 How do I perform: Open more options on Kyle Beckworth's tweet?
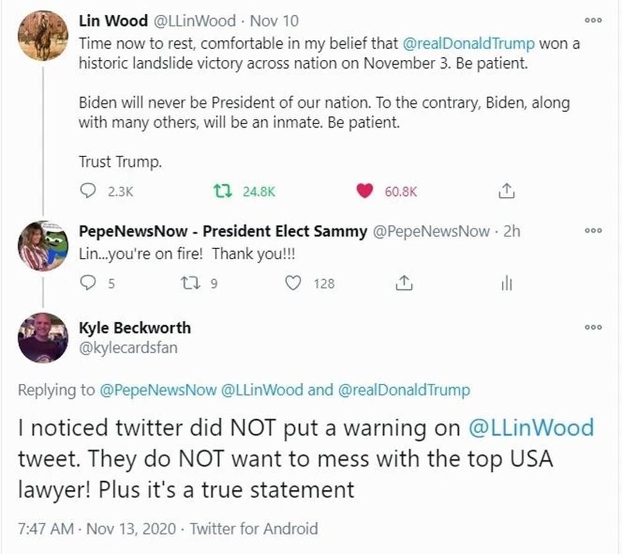pyautogui.click(x=593, y=327)
